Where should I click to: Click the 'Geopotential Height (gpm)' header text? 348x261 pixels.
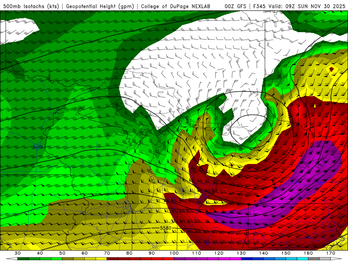[100, 6]
